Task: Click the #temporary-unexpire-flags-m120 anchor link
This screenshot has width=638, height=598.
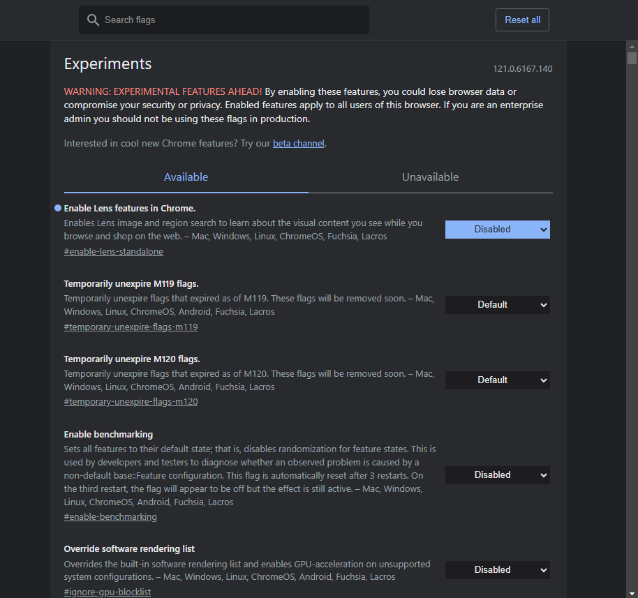Action: click(131, 403)
